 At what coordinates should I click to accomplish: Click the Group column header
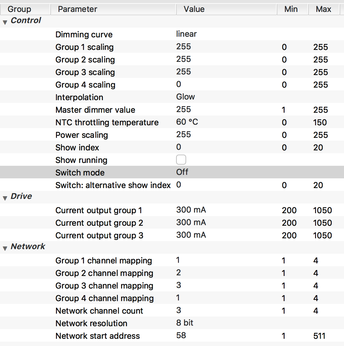19,9
